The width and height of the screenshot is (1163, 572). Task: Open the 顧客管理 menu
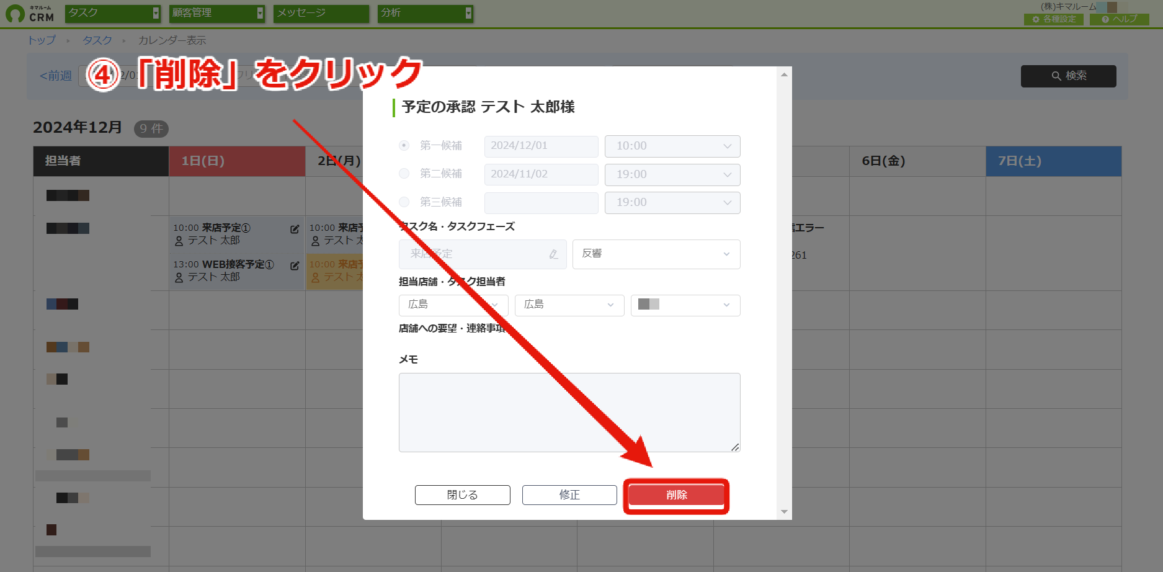(217, 13)
